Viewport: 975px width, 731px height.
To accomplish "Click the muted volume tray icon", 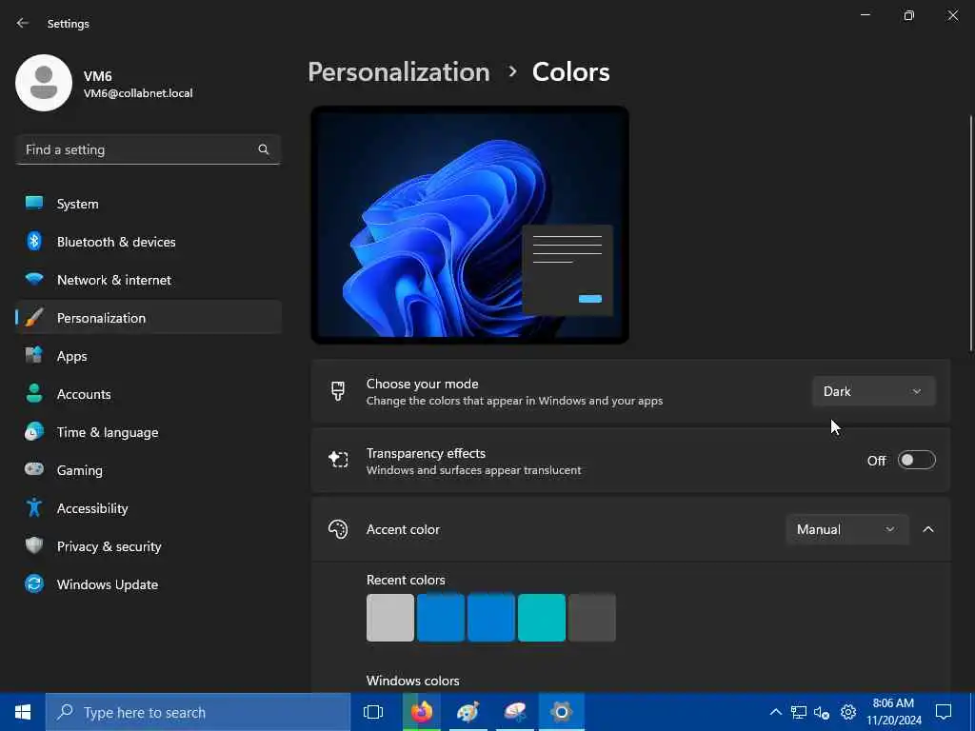I will tap(822, 712).
